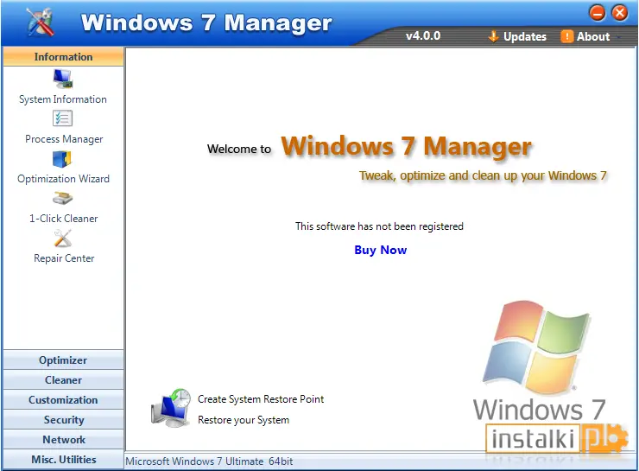Open System Information monitor icon
The height and width of the screenshot is (471, 639).
coord(63,79)
